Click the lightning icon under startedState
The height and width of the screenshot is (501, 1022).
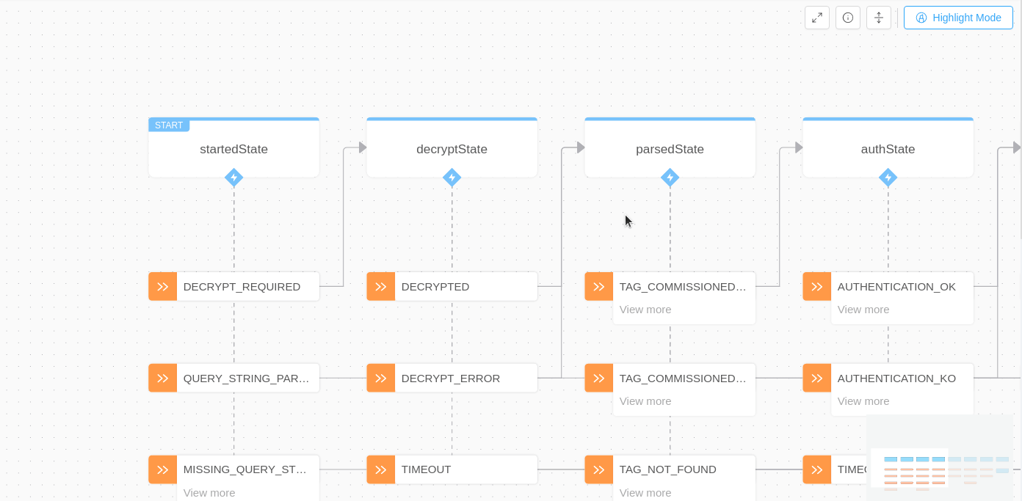pyautogui.click(x=233, y=178)
